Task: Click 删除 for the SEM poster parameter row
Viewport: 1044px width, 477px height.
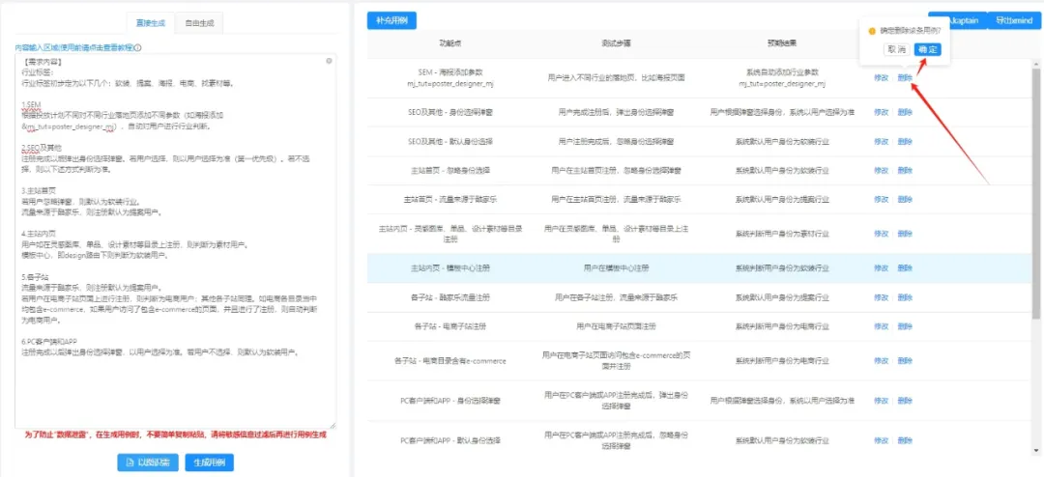Action: click(x=905, y=77)
